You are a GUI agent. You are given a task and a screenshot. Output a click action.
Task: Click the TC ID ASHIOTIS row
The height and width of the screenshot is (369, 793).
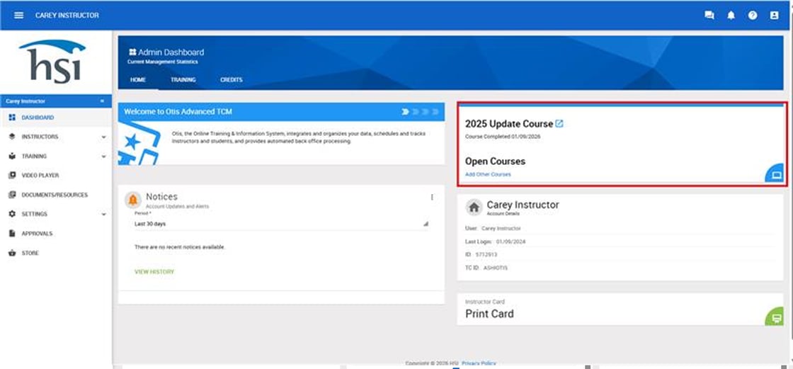(620, 268)
